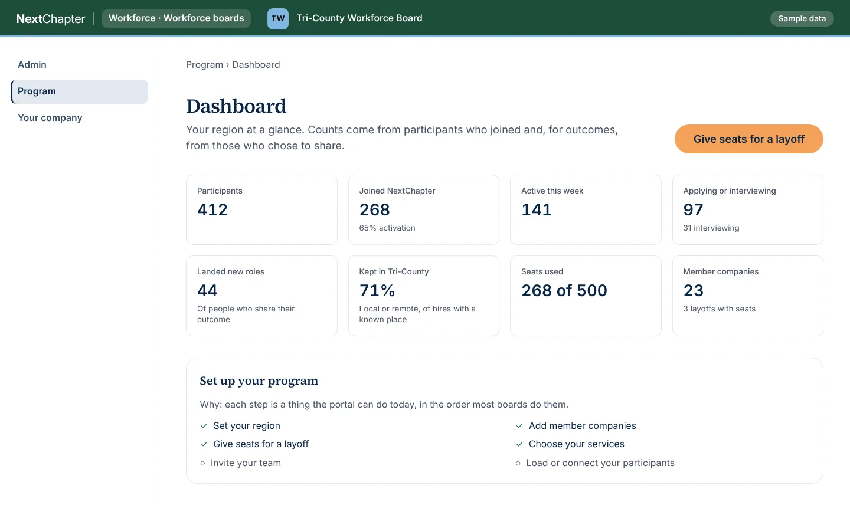Open the Choose your services step

(x=577, y=444)
